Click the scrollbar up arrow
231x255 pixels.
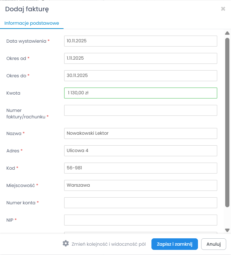click(x=227, y=33)
